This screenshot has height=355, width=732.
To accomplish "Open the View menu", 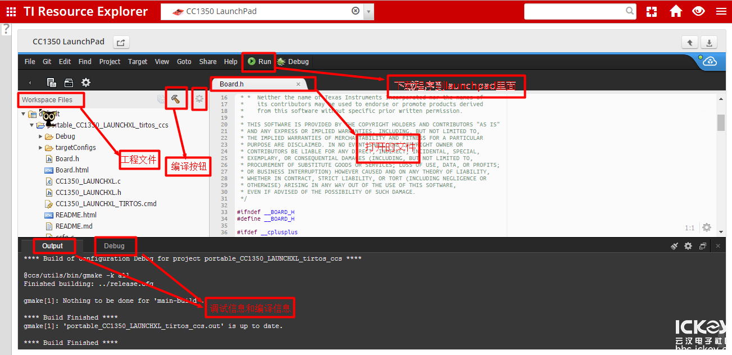I will (x=162, y=62).
